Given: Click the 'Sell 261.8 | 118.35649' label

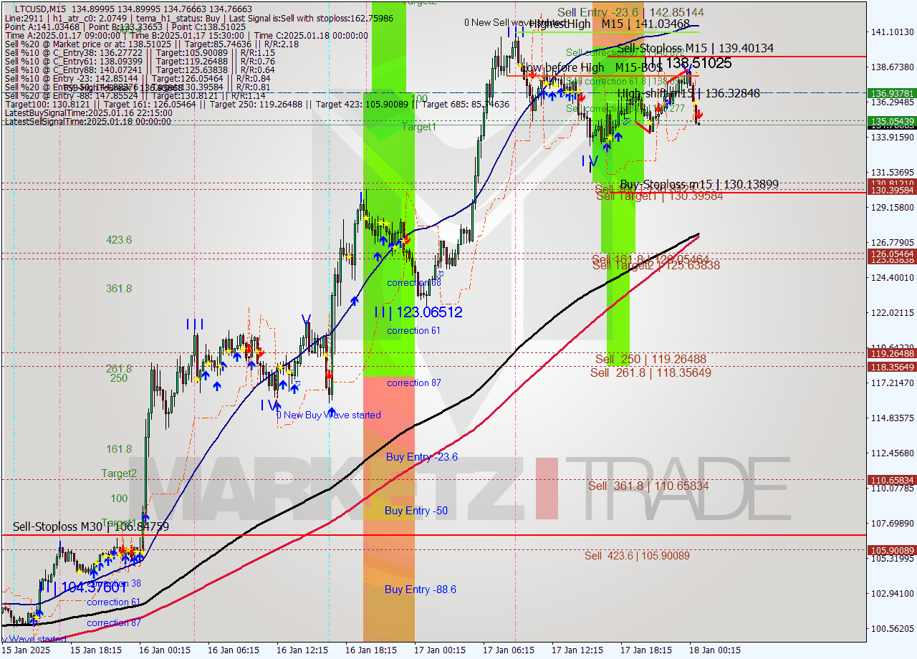Looking at the screenshot, I should click(x=650, y=372).
